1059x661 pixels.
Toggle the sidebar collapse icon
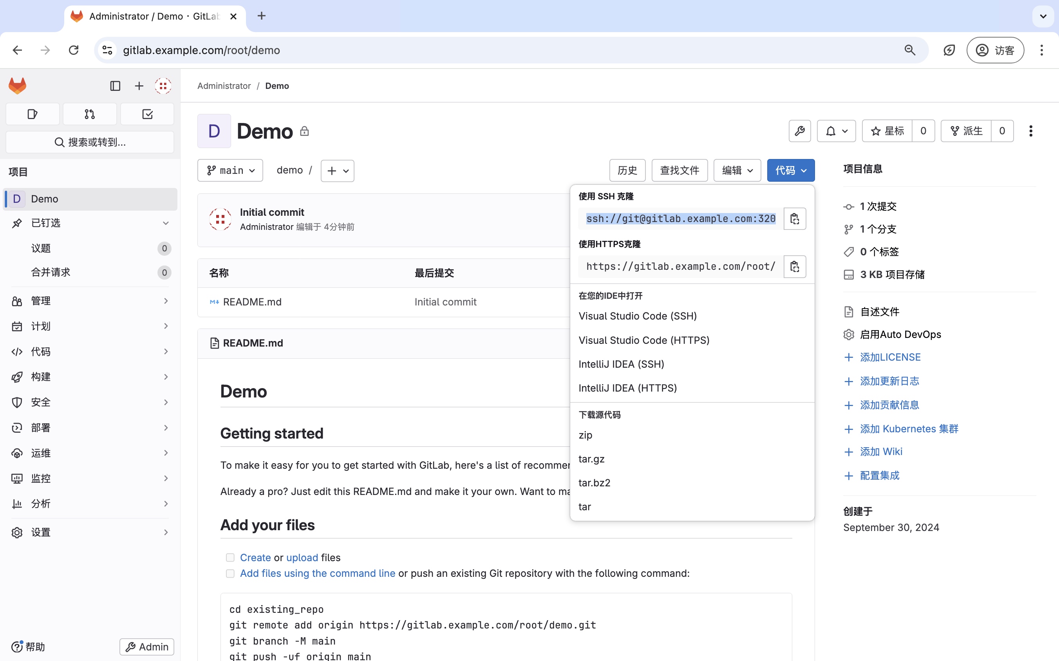[115, 86]
